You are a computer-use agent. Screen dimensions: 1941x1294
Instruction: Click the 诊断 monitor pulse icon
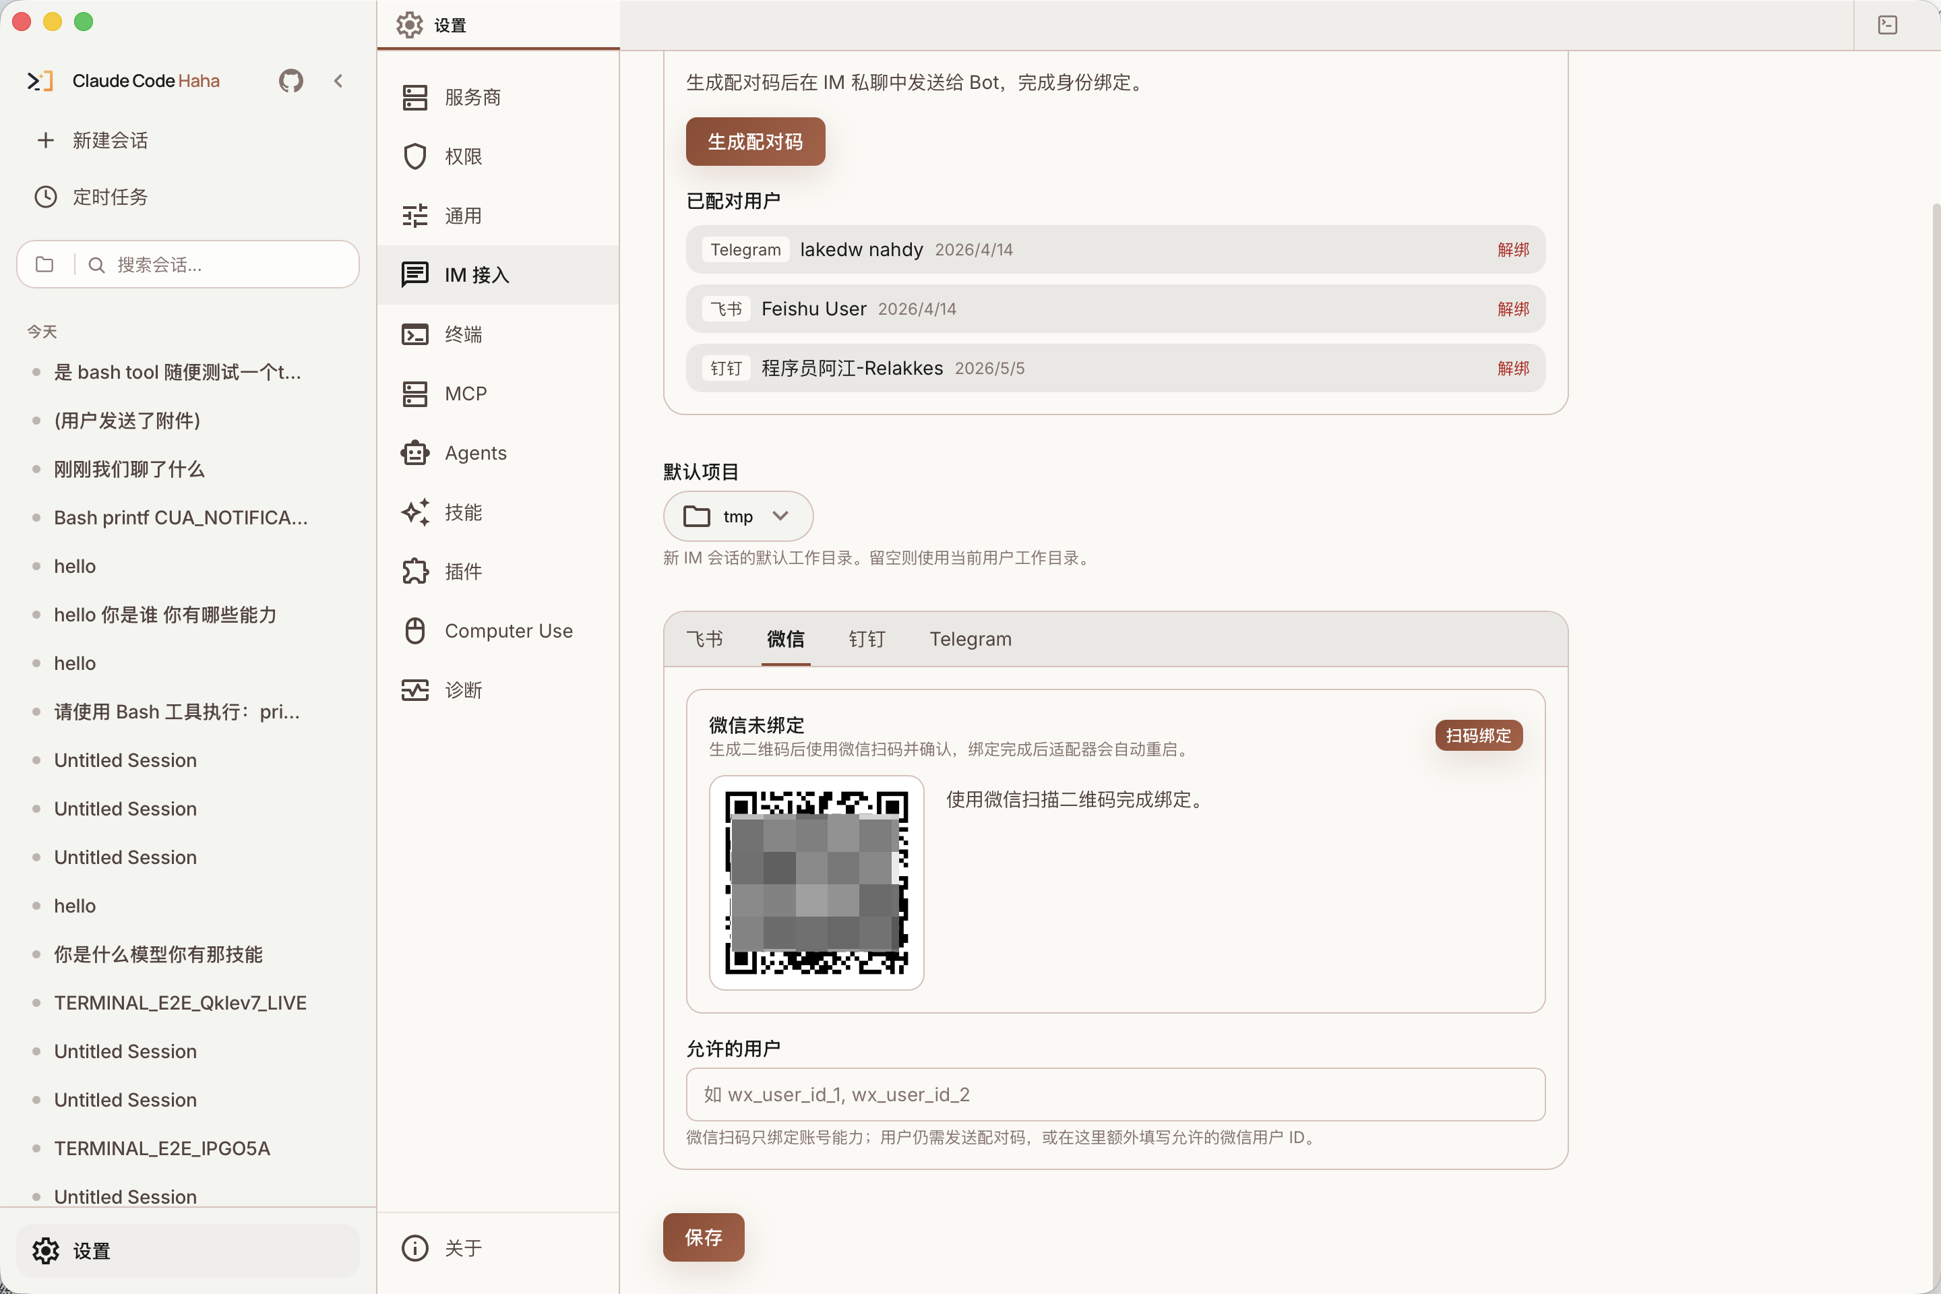pyautogui.click(x=414, y=691)
